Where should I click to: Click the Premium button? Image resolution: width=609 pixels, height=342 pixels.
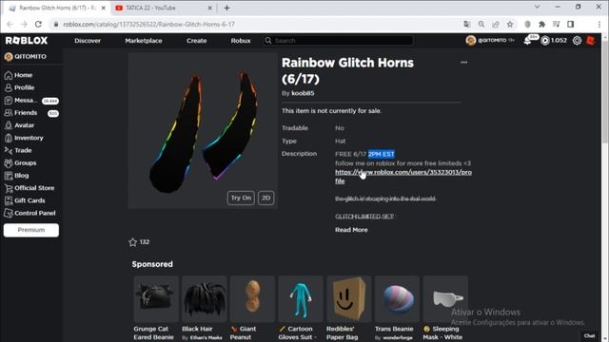[31, 230]
